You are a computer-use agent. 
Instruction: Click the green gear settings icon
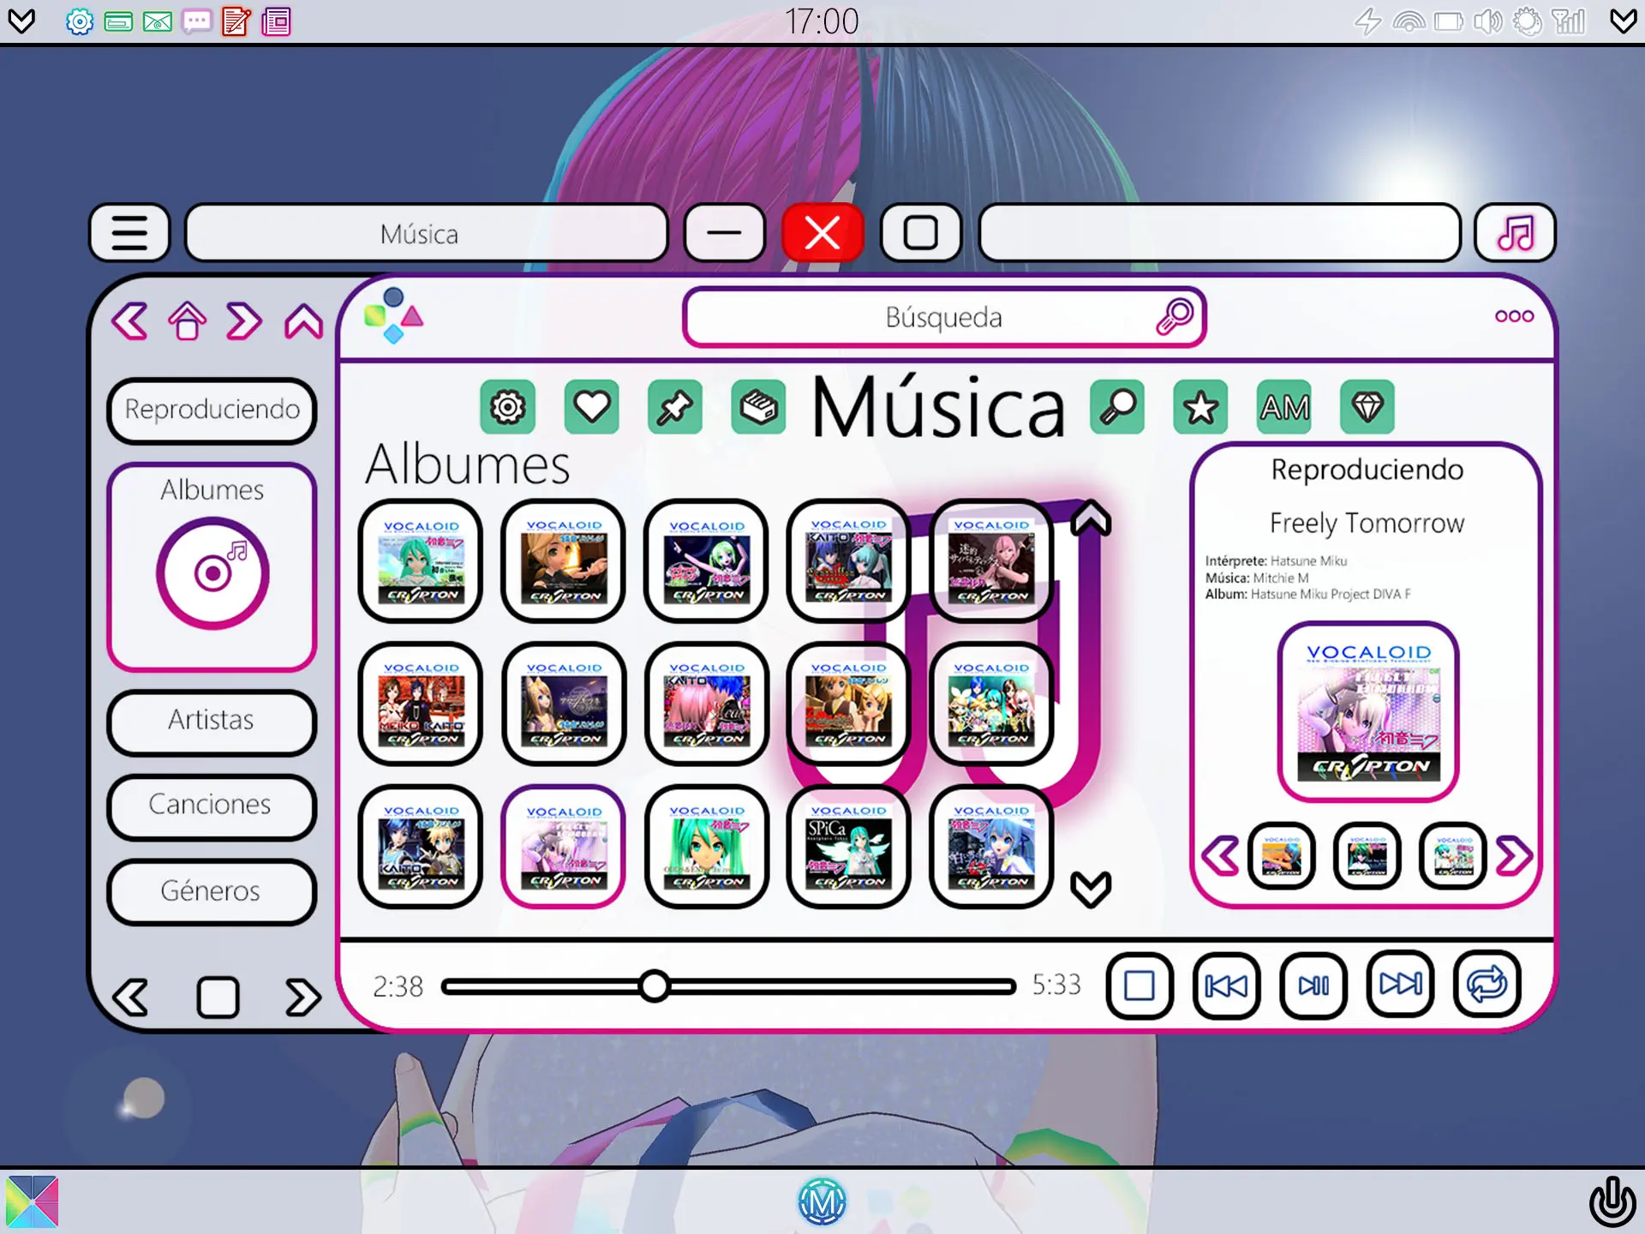(507, 407)
